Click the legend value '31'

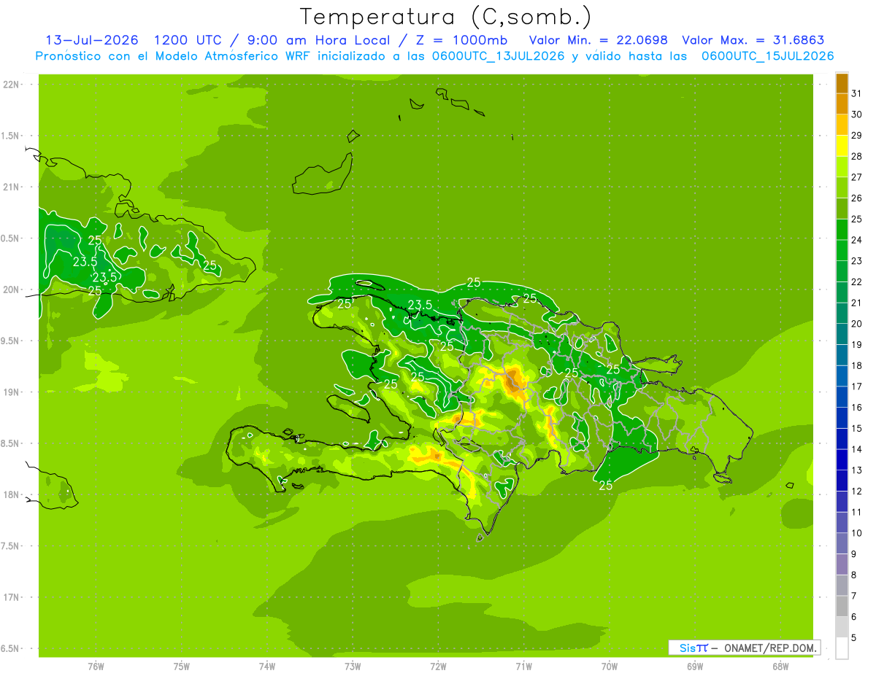point(856,93)
